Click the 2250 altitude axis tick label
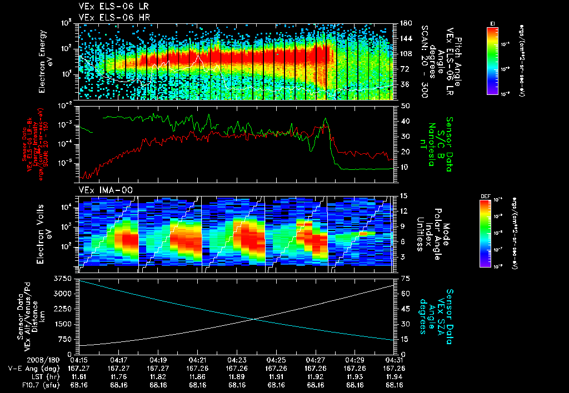This screenshot has width=569, height=393. [x=63, y=309]
